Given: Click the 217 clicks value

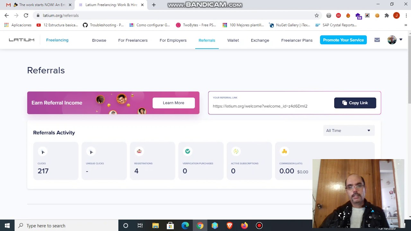Looking at the screenshot, I should click(43, 171).
